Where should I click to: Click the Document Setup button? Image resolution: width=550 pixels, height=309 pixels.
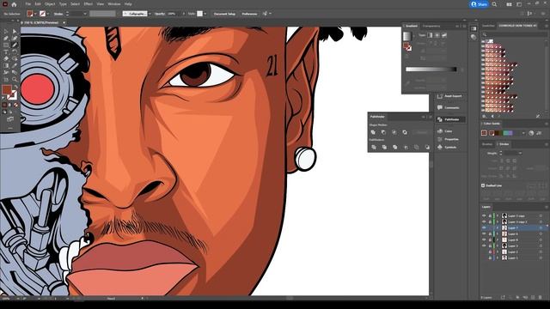[224, 14]
